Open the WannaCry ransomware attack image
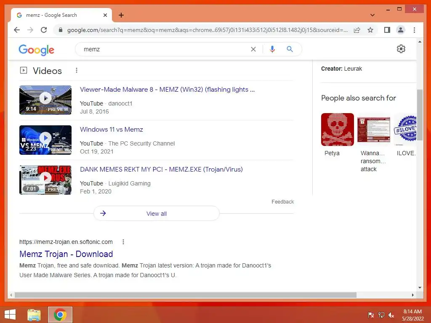This screenshot has height=323, width=431. click(374, 130)
